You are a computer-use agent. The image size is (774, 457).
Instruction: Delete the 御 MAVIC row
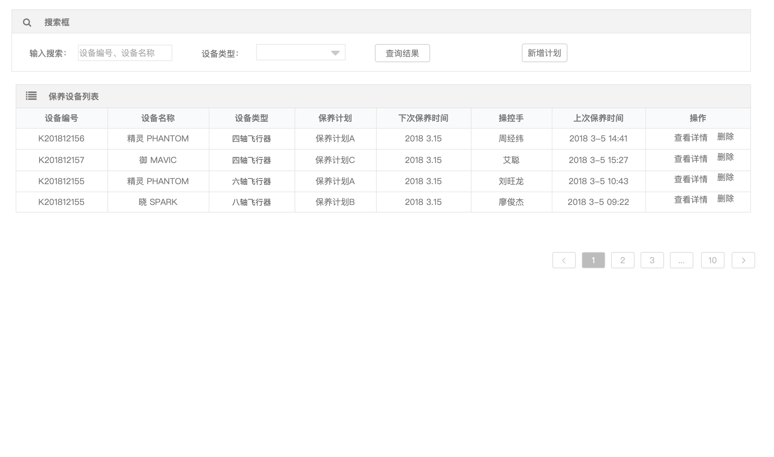click(x=725, y=157)
